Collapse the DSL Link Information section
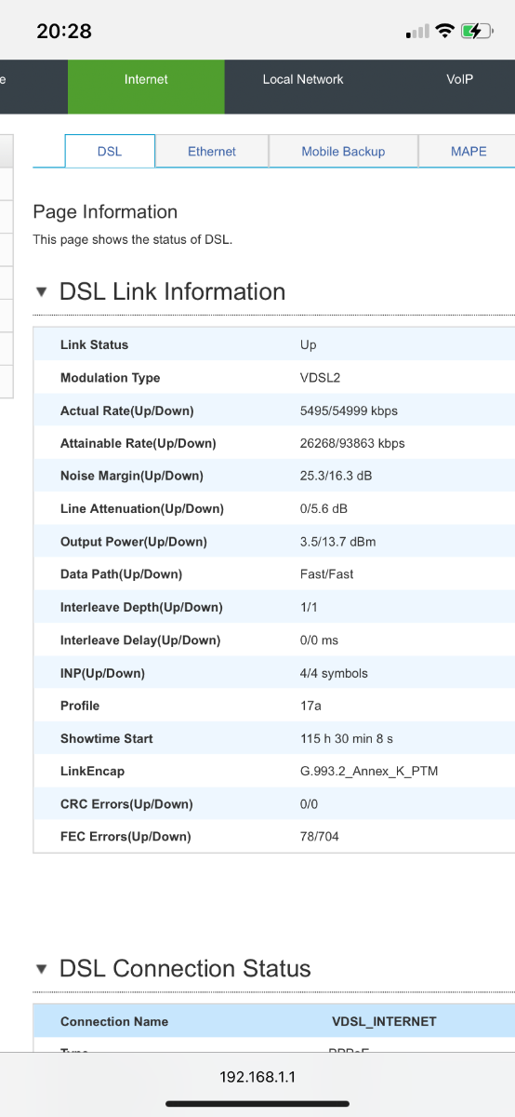Screen dimensions: 515x1117 click(x=40, y=292)
